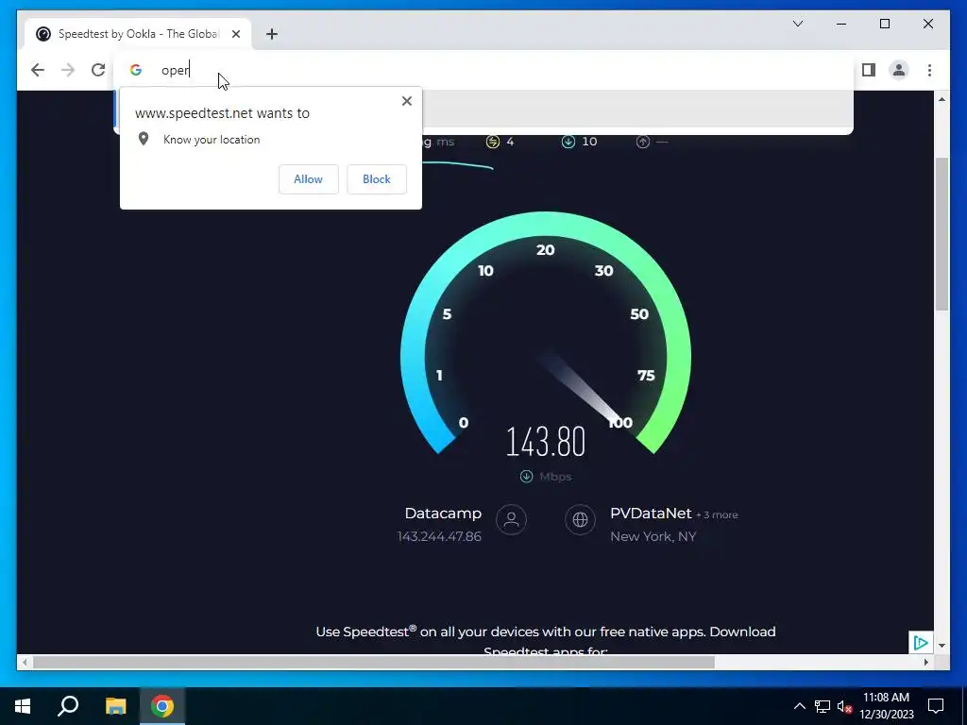Expand the tab search dropdown chevron
Image resolution: width=967 pixels, height=725 pixels.
pyautogui.click(x=797, y=24)
